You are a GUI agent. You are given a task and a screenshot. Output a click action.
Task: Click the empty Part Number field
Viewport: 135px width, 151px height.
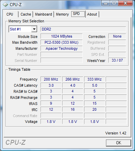click(x=61, y=55)
